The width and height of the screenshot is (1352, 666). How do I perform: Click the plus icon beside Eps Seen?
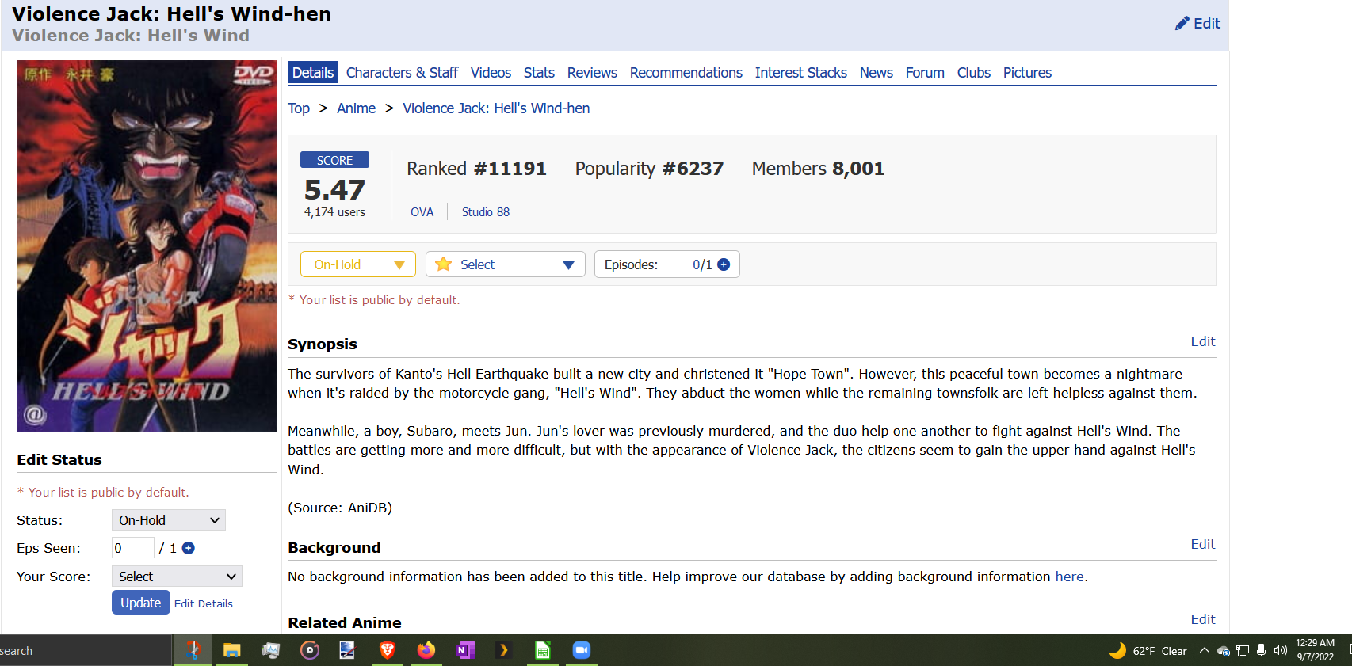click(x=189, y=548)
